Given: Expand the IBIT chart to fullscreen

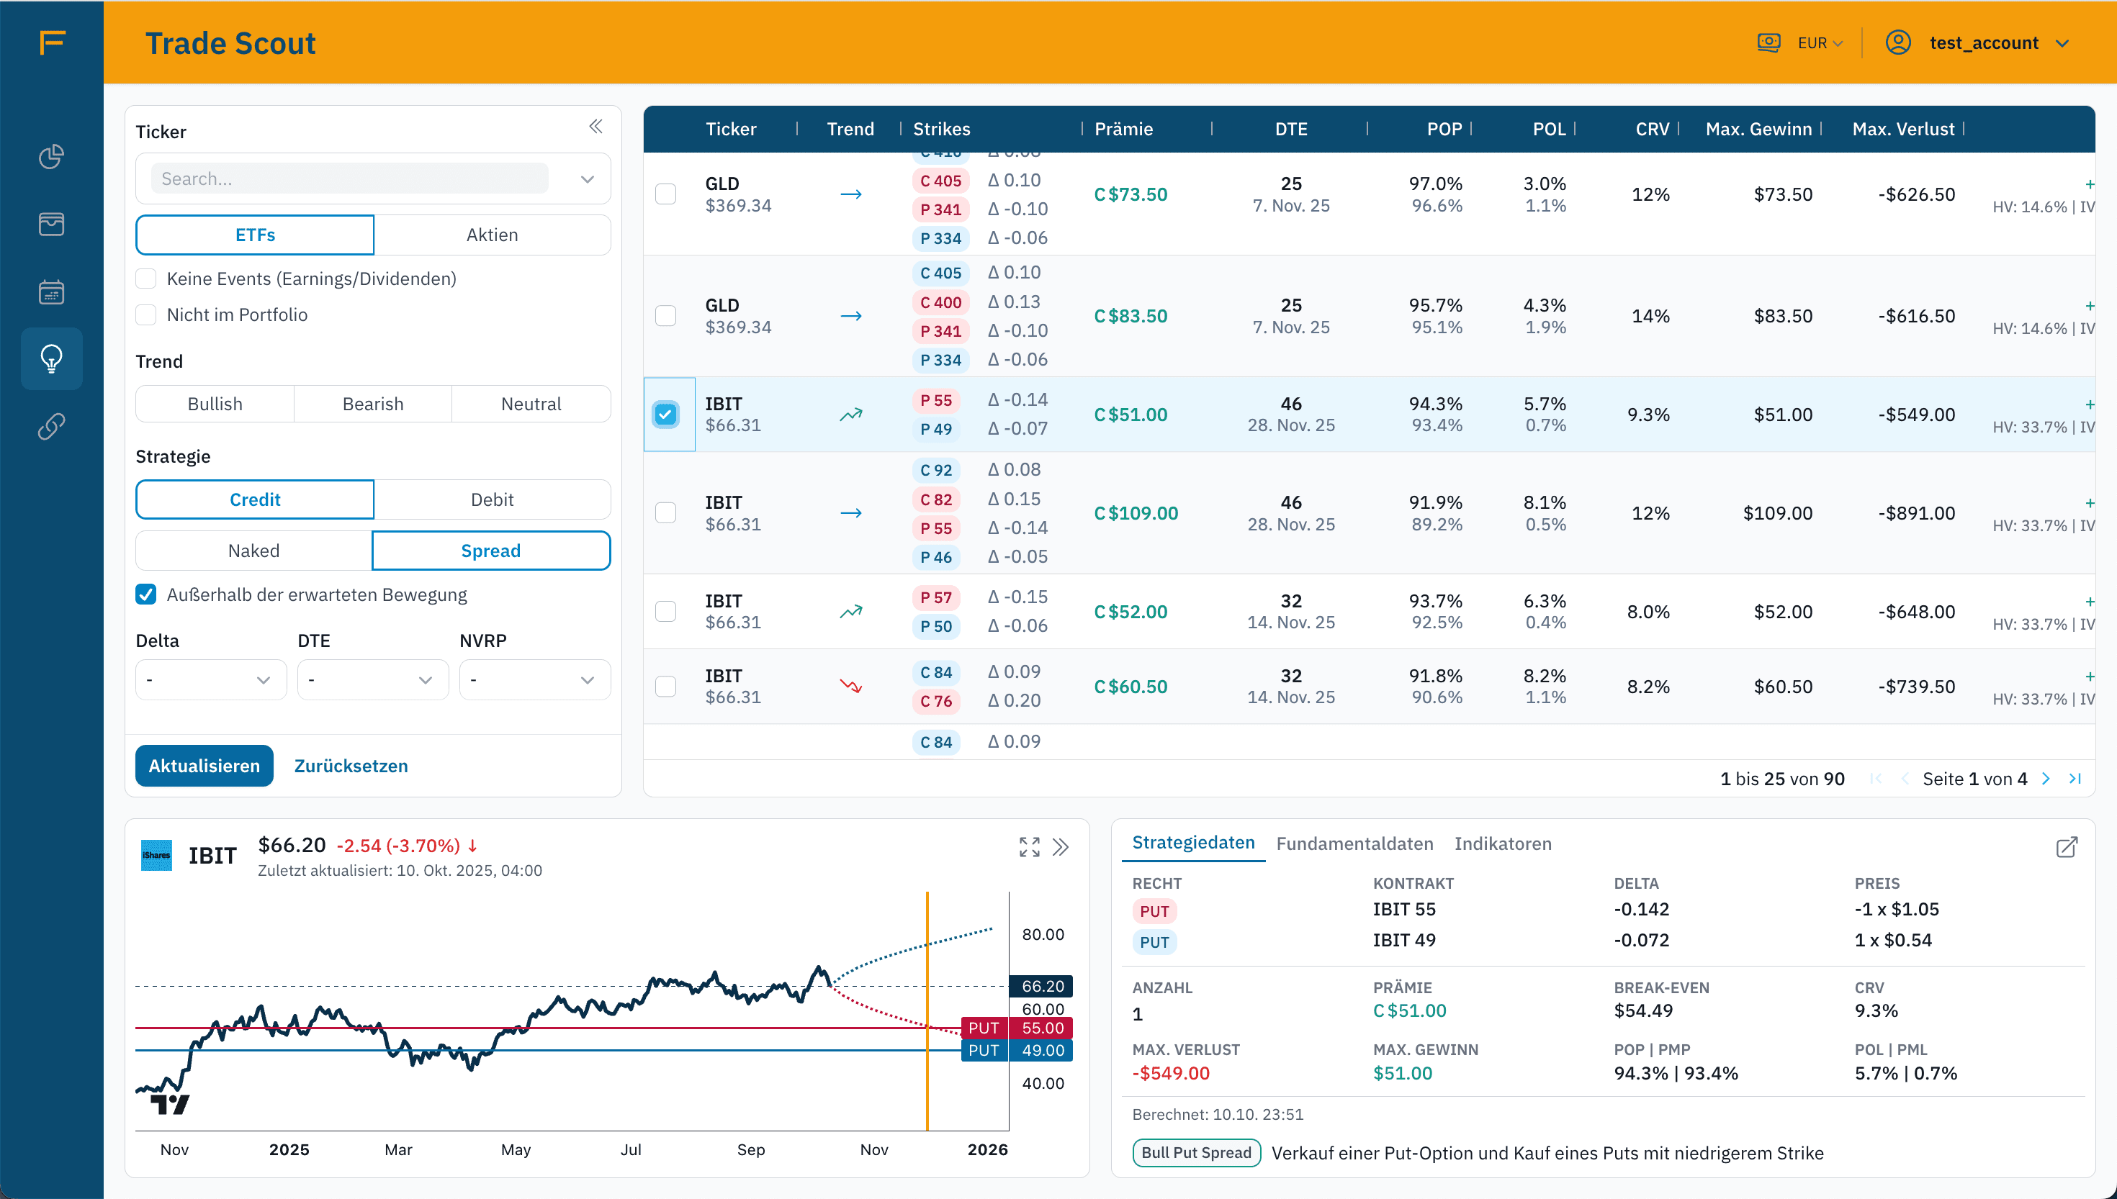Looking at the screenshot, I should (1029, 846).
